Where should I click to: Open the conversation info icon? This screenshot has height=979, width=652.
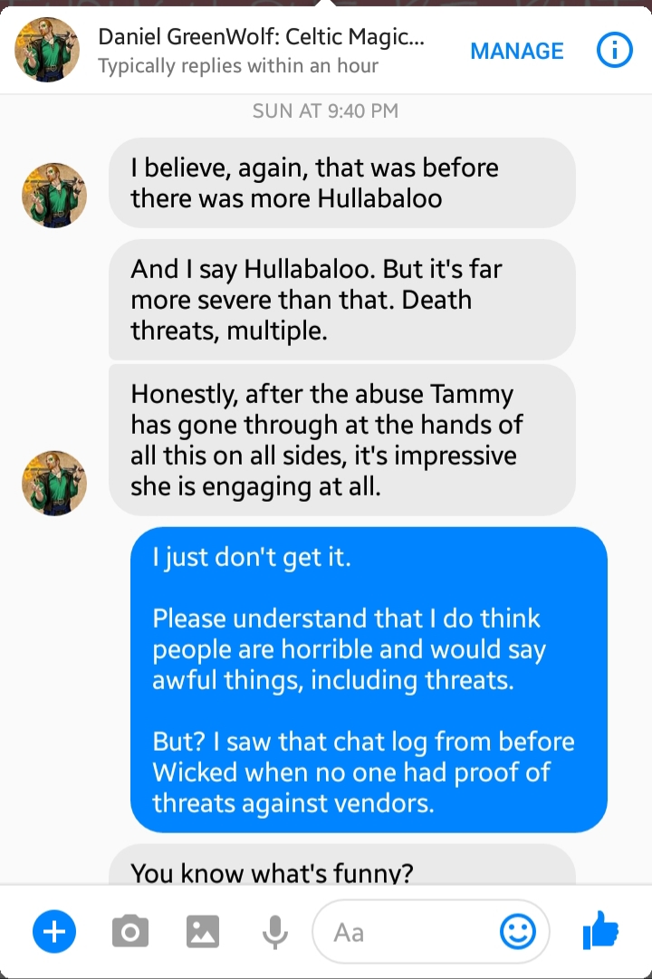pos(614,51)
